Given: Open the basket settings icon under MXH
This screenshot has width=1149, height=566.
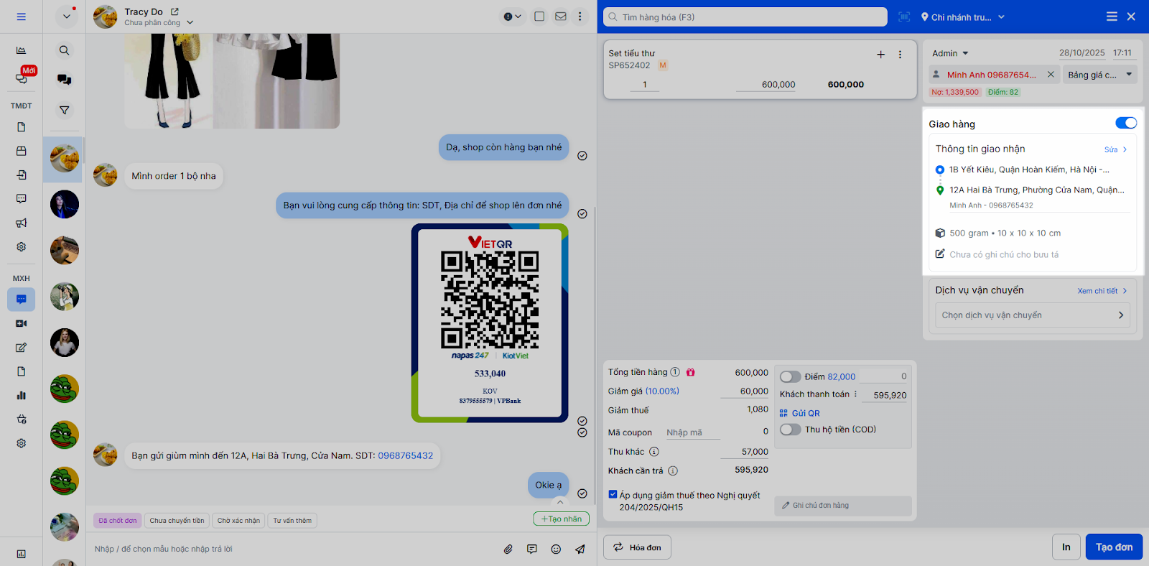Looking at the screenshot, I should 21,419.
